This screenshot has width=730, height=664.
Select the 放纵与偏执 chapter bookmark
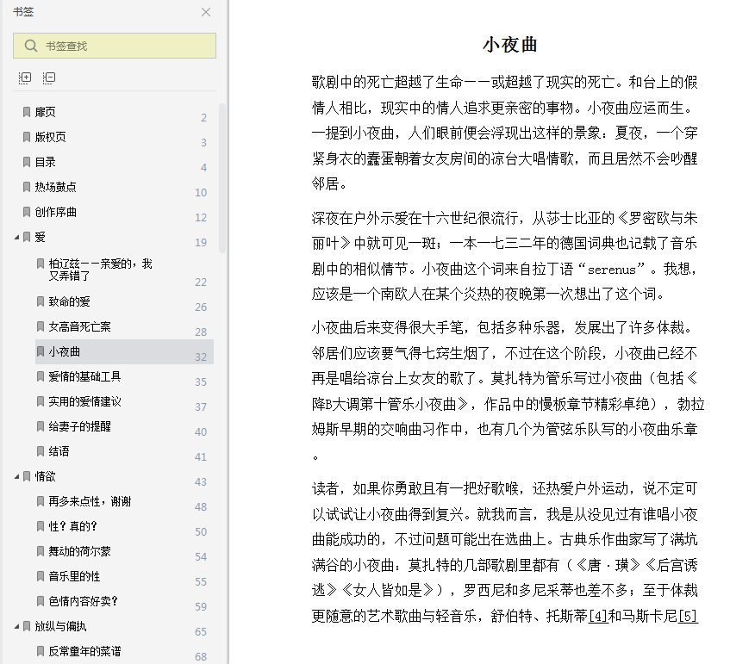(60, 627)
